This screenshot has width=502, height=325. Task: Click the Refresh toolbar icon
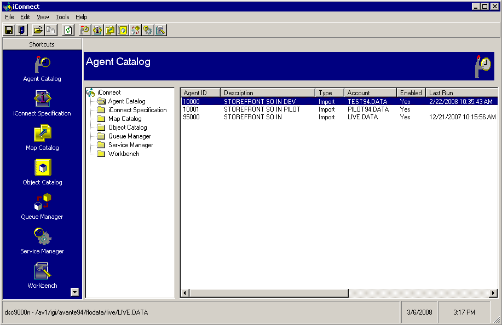click(68, 30)
